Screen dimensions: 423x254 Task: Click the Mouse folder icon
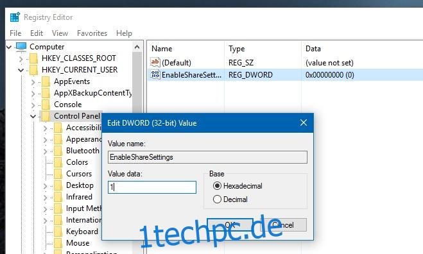coord(58,243)
